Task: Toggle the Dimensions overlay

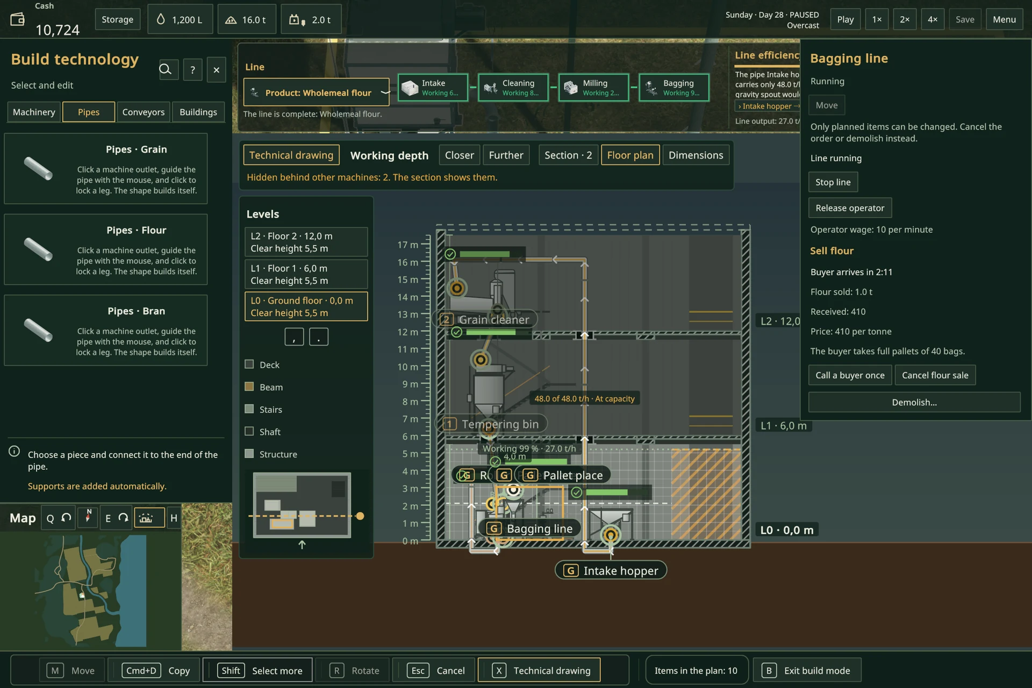Action: pyautogui.click(x=696, y=155)
